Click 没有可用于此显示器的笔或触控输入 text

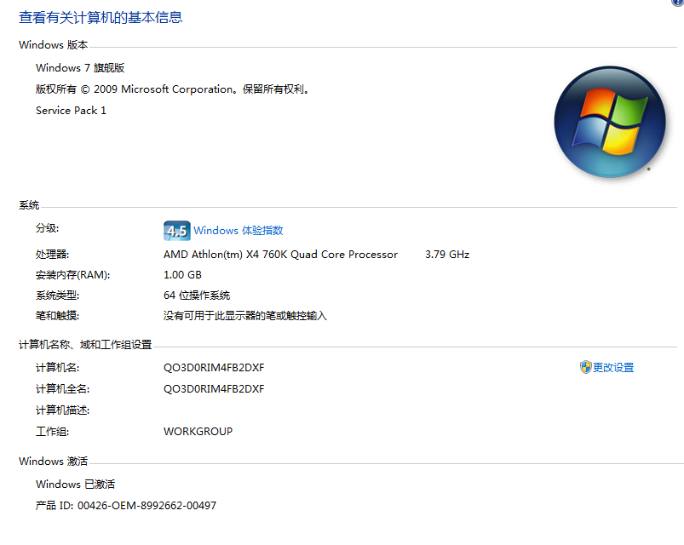click(245, 316)
